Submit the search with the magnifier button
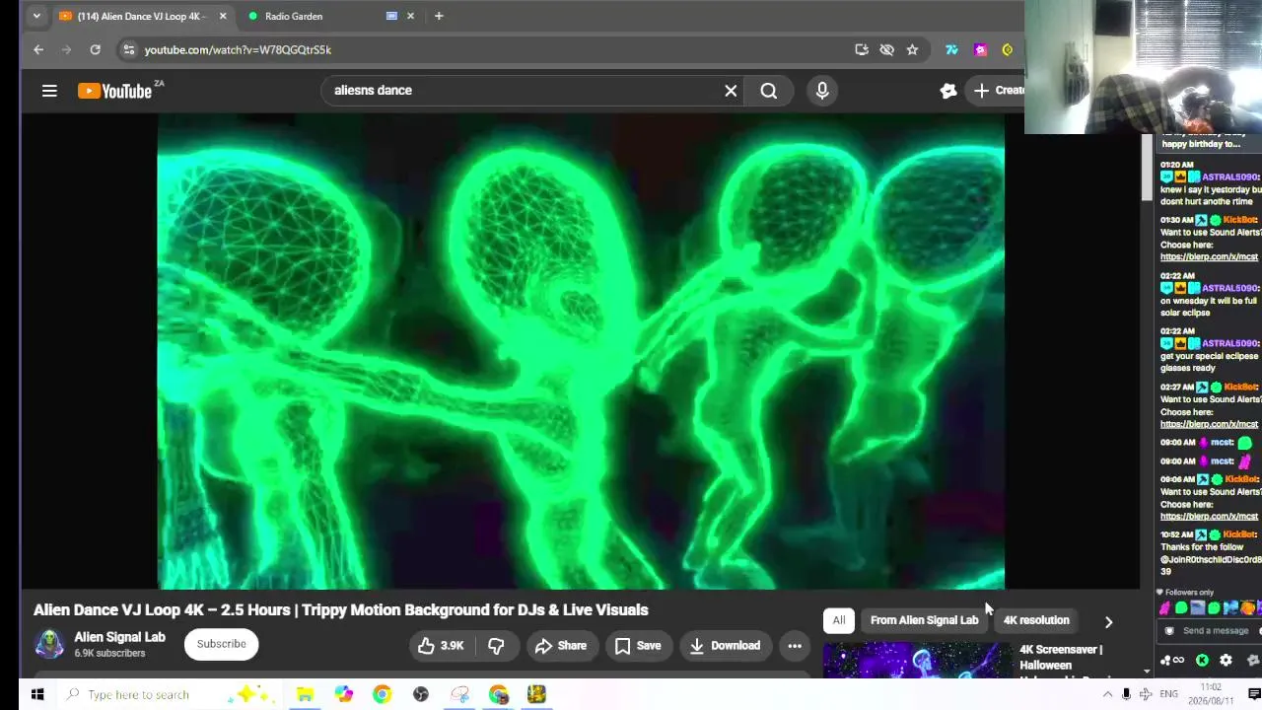Viewport: 1262px width, 710px height. (x=769, y=91)
